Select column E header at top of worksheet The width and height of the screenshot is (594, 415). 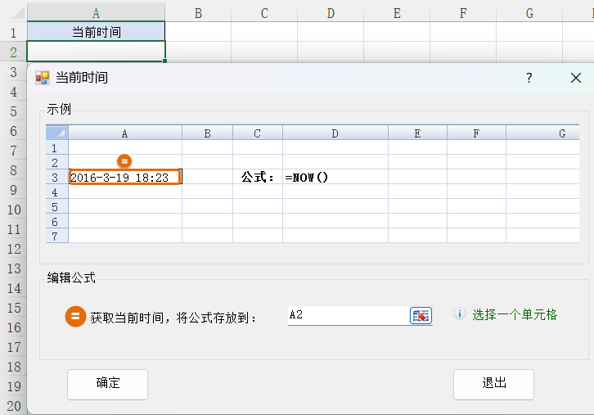click(397, 13)
